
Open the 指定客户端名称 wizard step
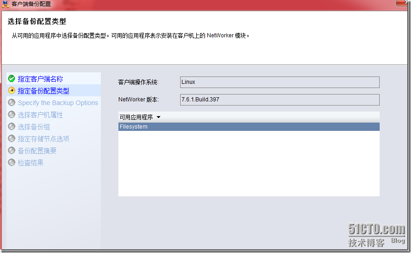(x=41, y=79)
